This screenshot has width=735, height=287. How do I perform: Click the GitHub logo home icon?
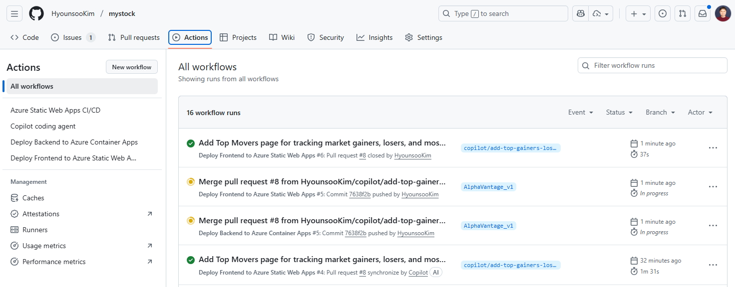36,13
